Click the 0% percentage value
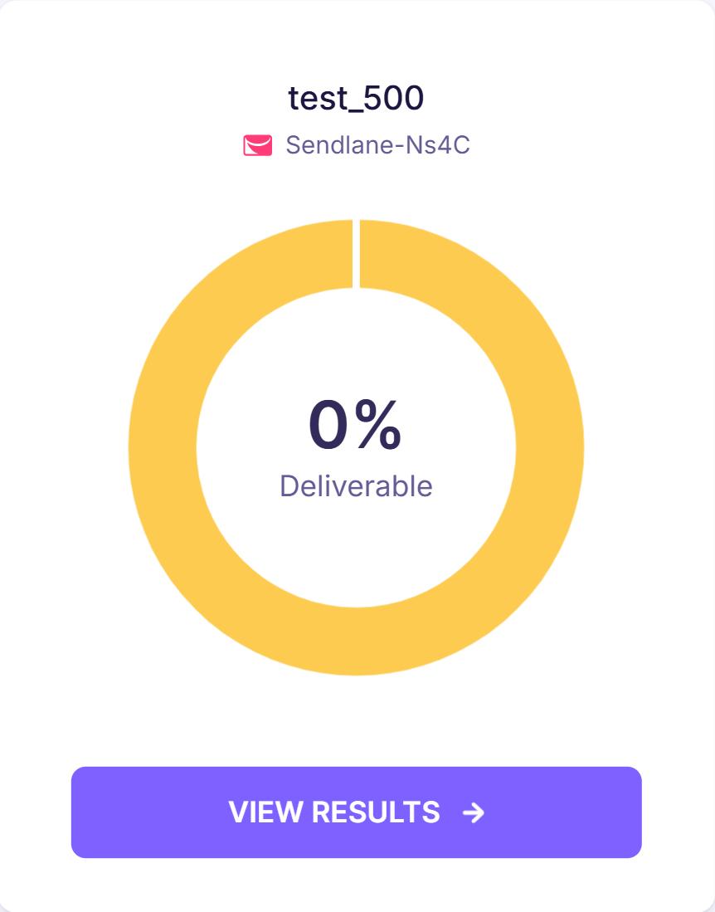Image resolution: width=715 pixels, height=912 pixels. (355, 425)
